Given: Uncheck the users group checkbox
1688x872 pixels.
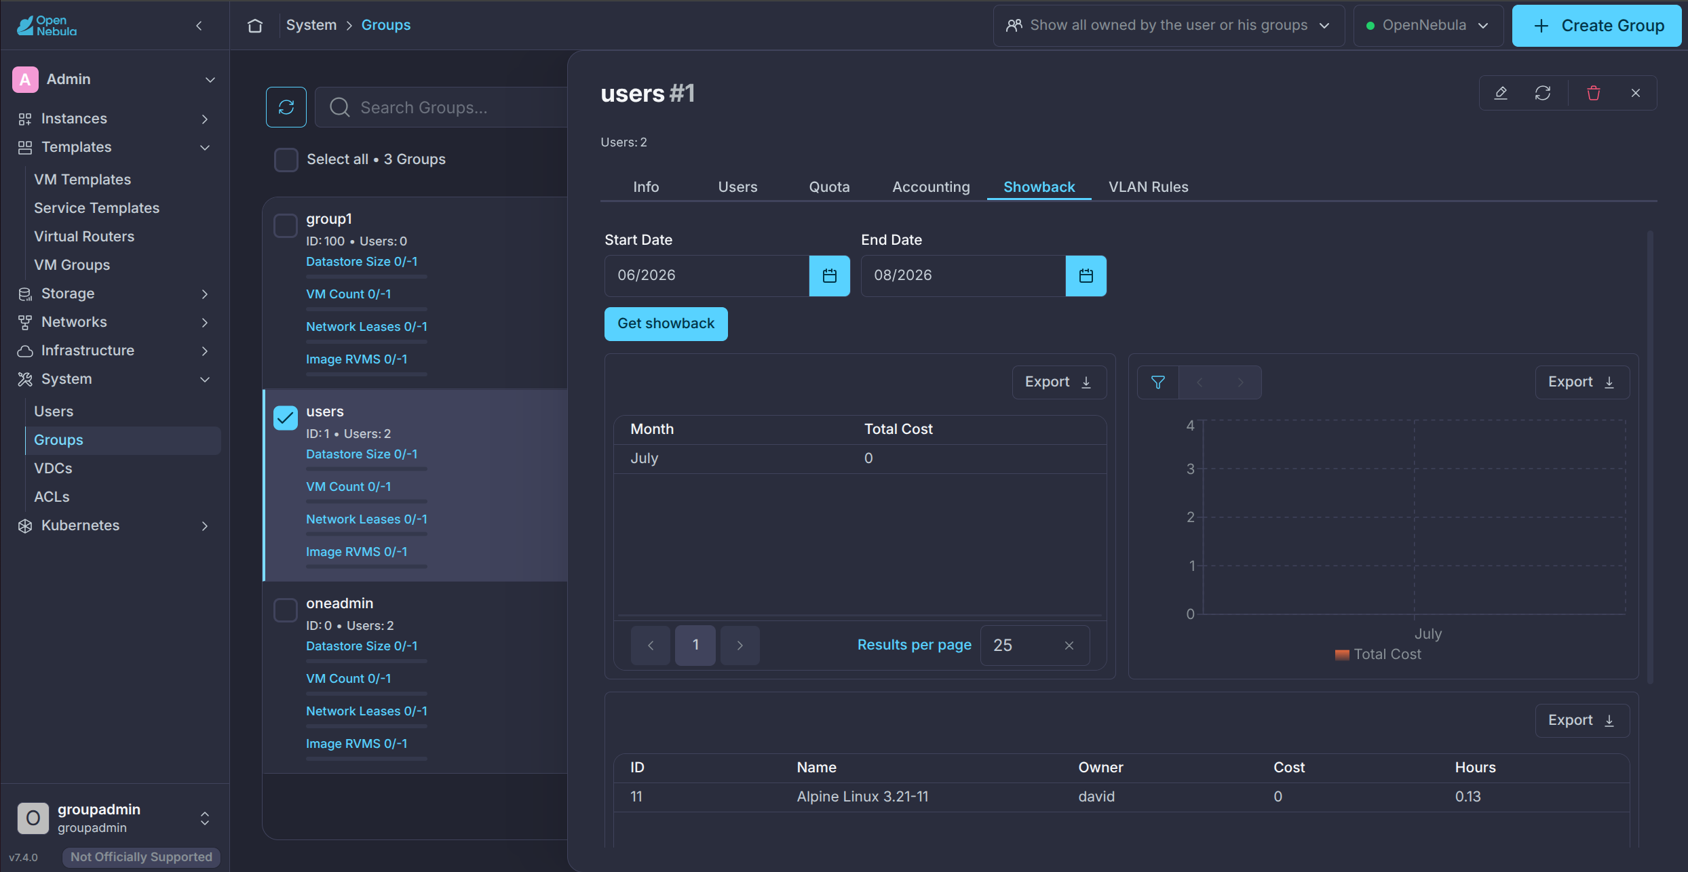Looking at the screenshot, I should pyautogui.click(x=286, y=418).
